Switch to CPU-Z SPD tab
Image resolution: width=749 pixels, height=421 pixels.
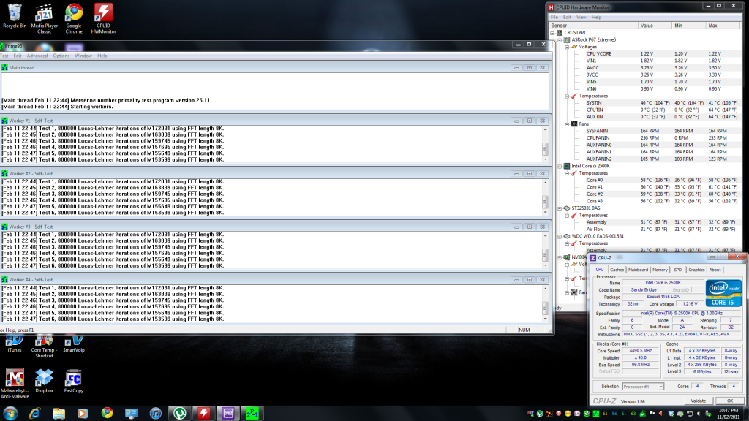tap(678, 270)
